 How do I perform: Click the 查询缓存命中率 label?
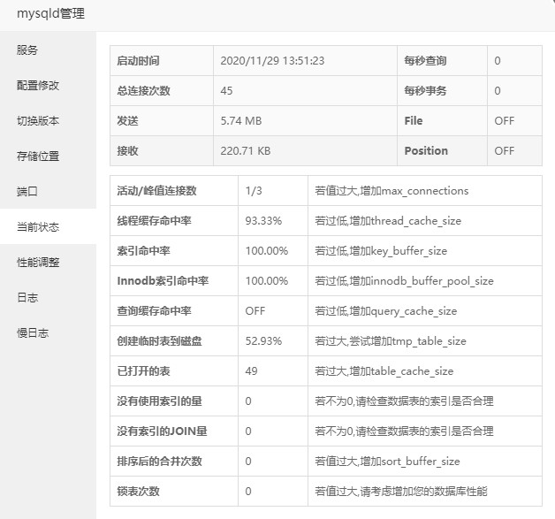155,311
